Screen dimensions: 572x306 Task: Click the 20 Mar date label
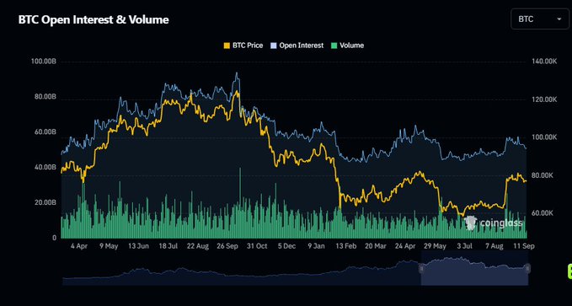point(376,246)
